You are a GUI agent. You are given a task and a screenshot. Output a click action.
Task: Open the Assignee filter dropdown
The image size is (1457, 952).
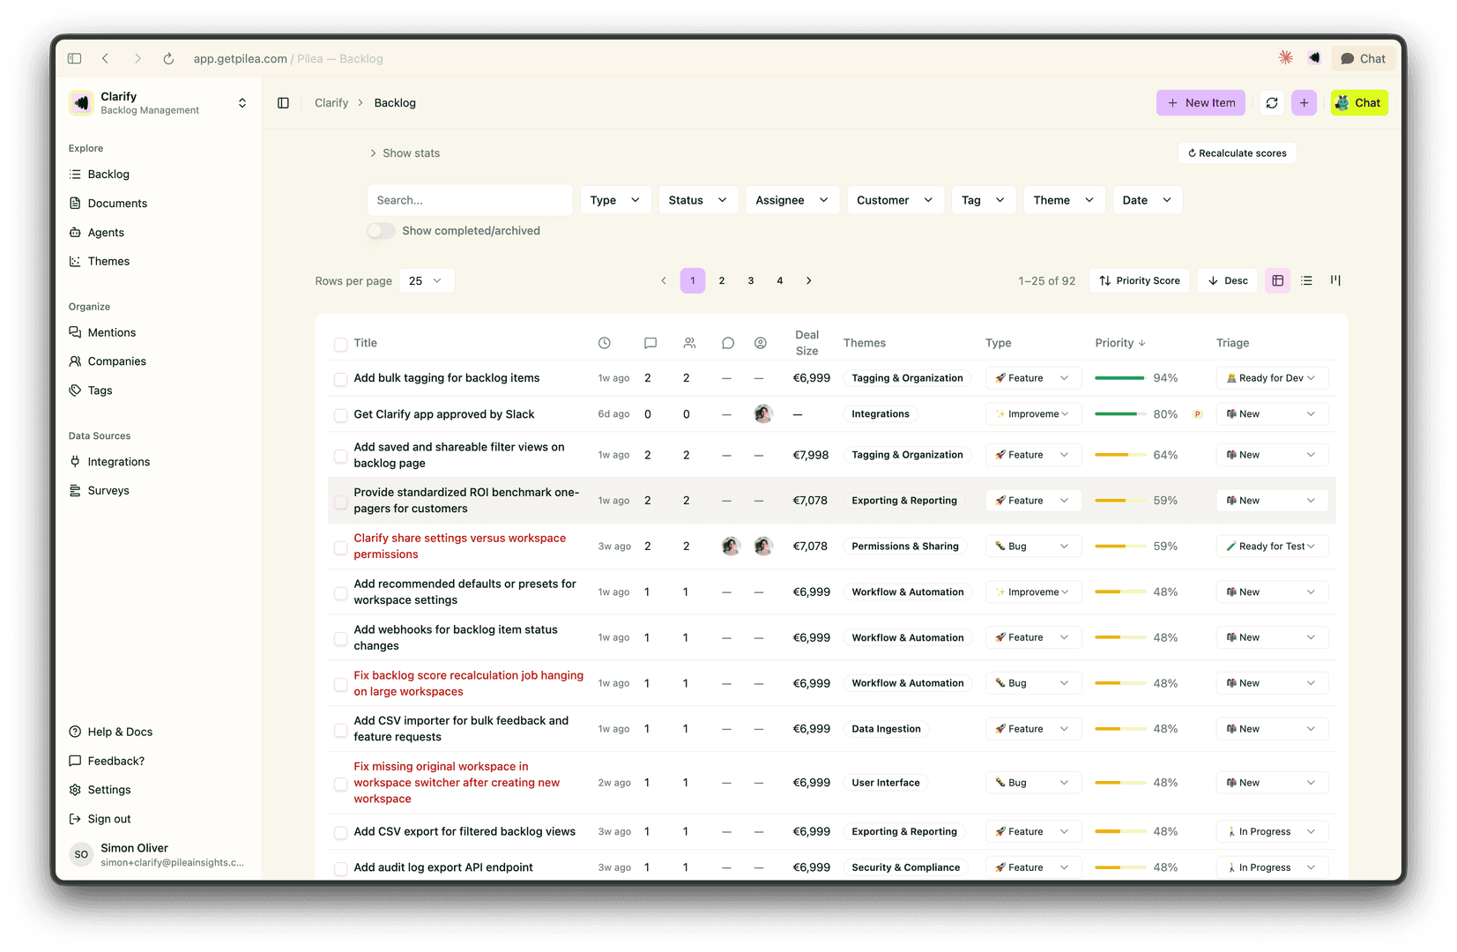792,200
